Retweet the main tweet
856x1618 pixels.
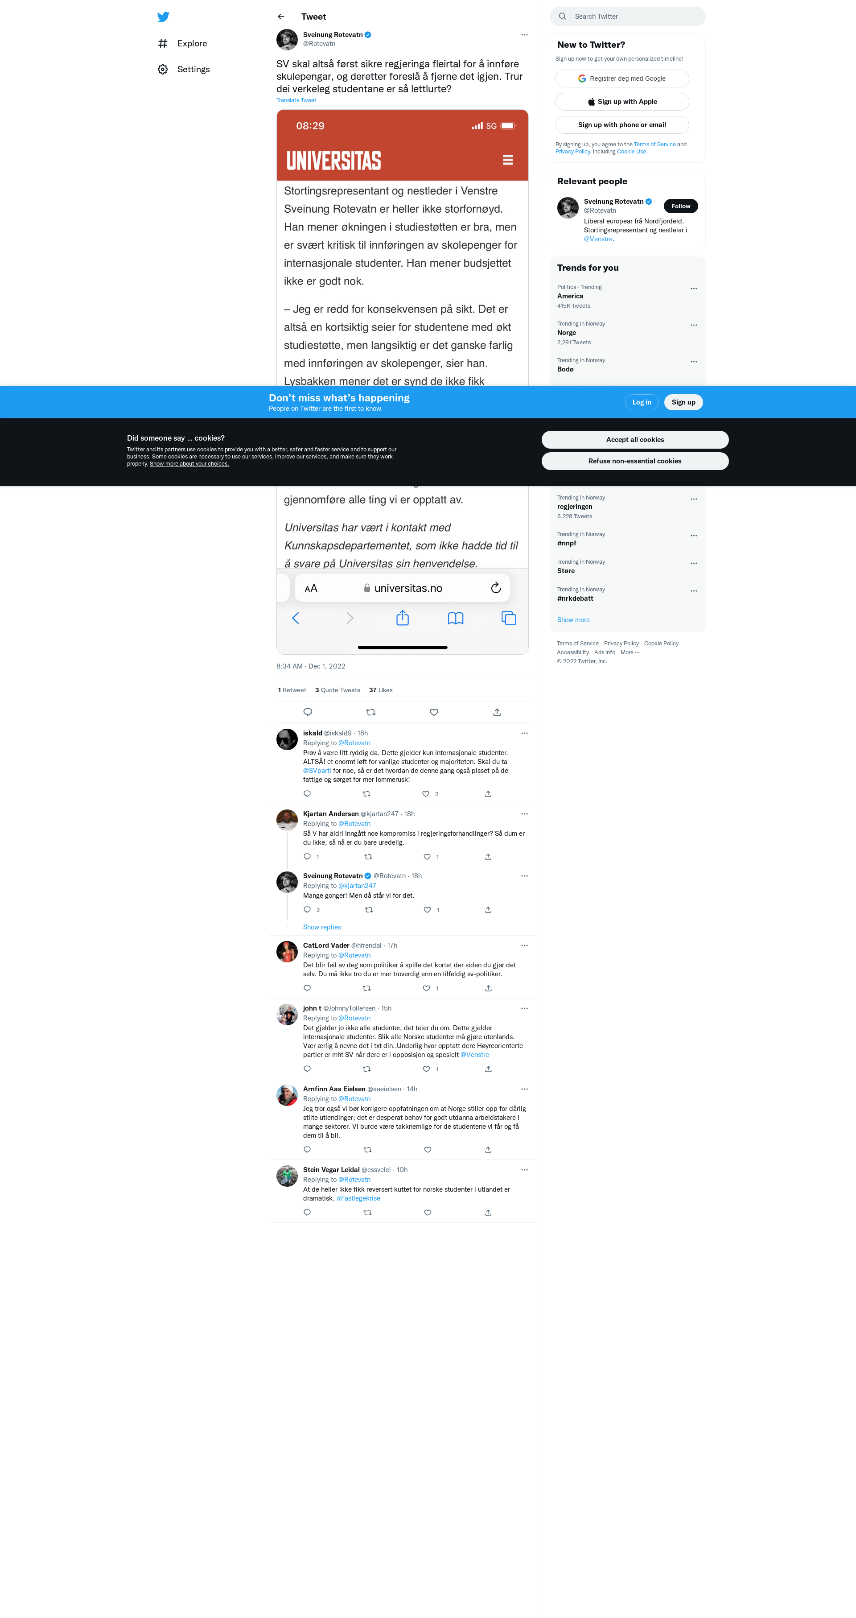pos(370,712)
